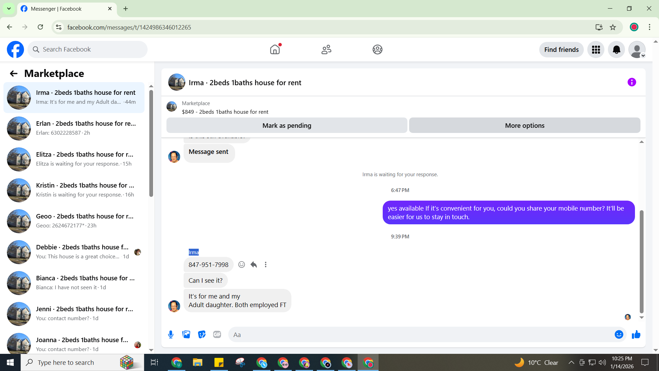Viewport: 659px width, 371px height.
Task: Click Mark as pending button
Action: [287, 125]
